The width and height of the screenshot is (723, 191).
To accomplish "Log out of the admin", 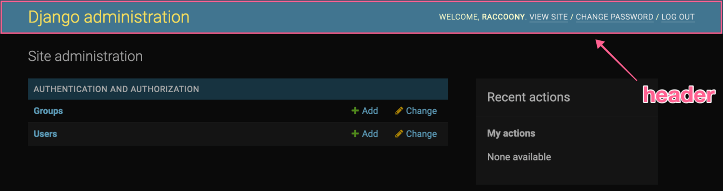I will [x=678, y=17].
